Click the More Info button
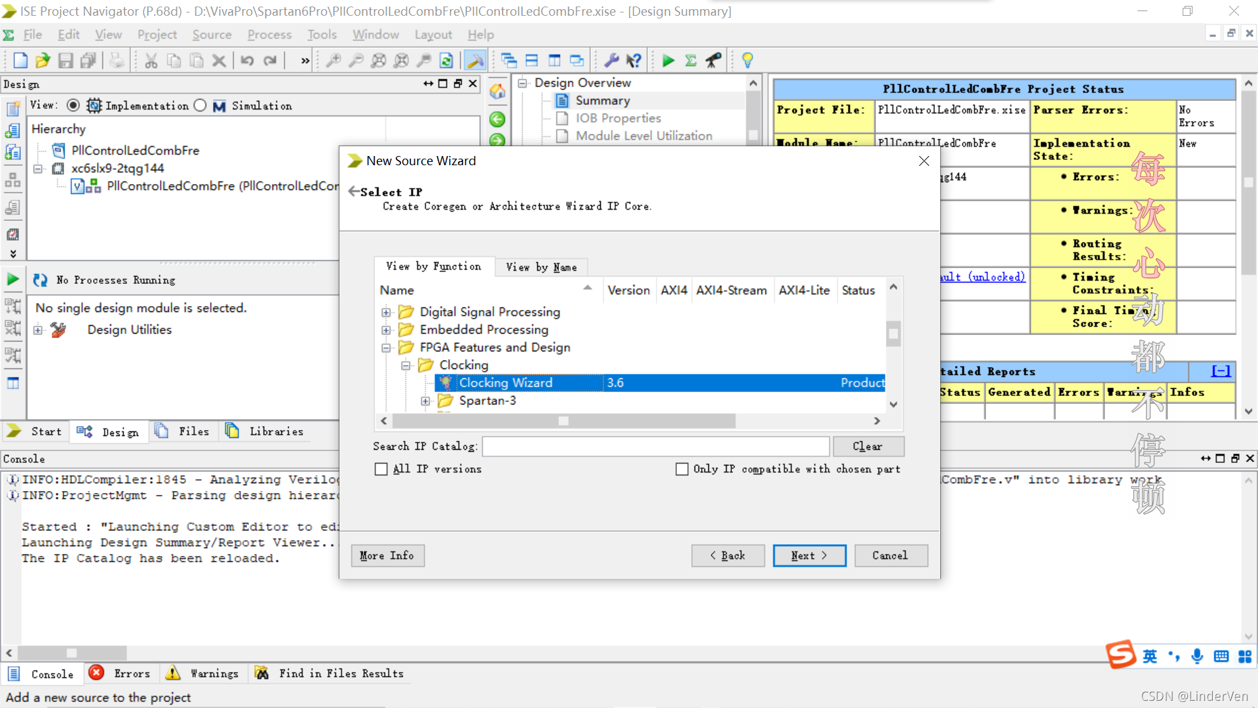 coord(387,555)
